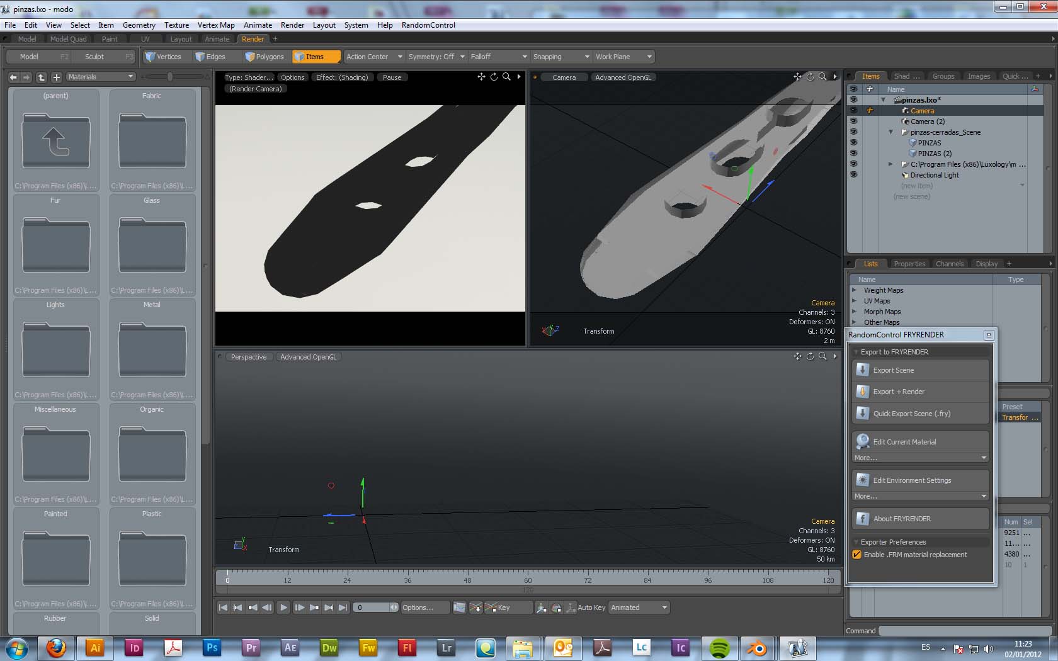Toggle Enable .FRM material replacement checkbox

(856, 555)
